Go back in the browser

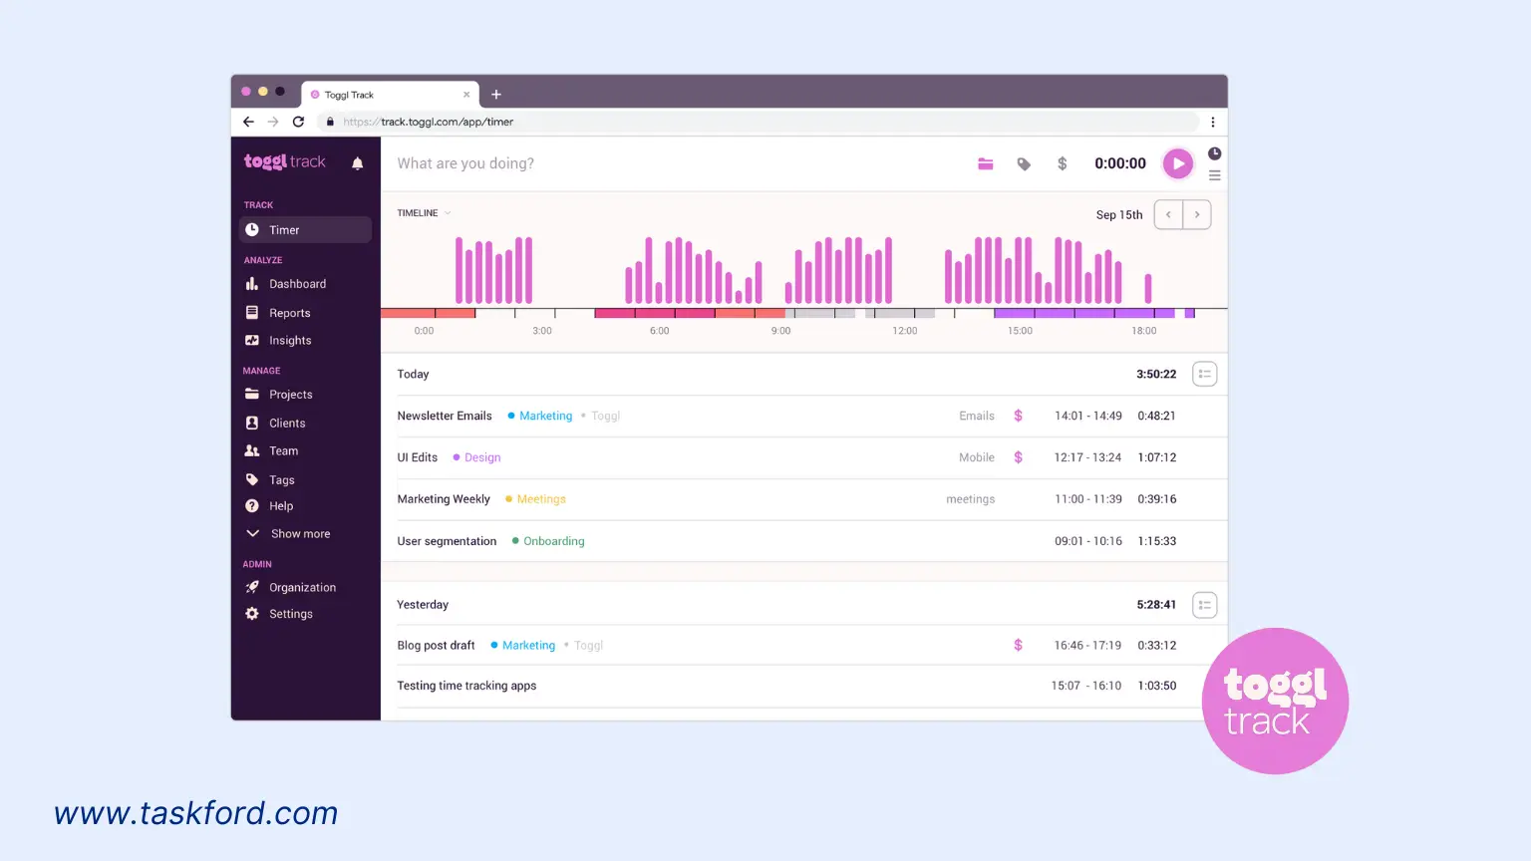[x=248, y=122]
